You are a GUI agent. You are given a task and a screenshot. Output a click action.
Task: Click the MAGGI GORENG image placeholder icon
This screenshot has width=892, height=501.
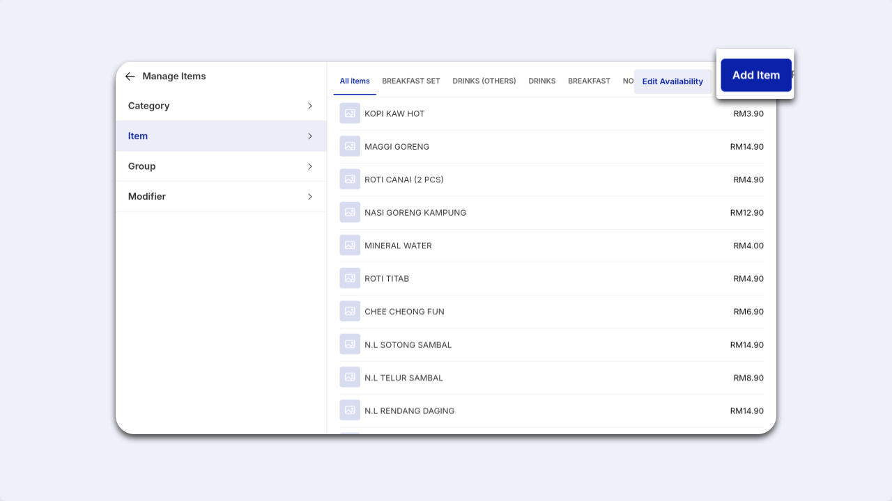[350, 146]
